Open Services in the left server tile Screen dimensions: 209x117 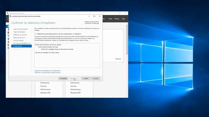tap(43, 86)
